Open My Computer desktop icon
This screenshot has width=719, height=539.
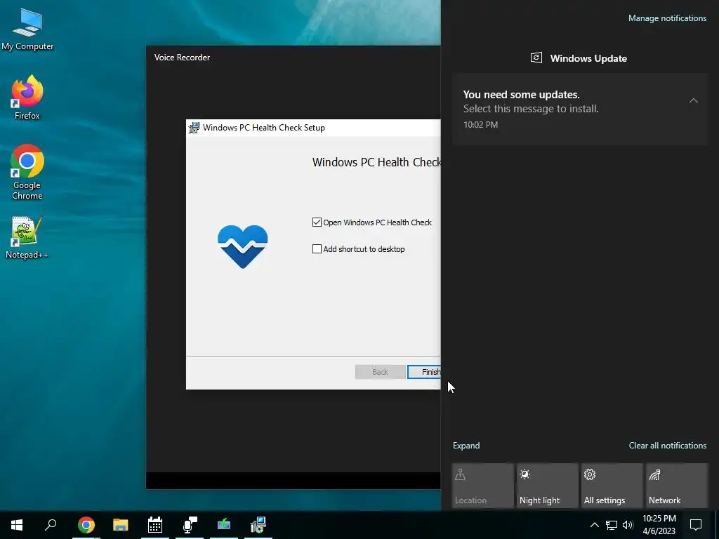pos(27,29)
